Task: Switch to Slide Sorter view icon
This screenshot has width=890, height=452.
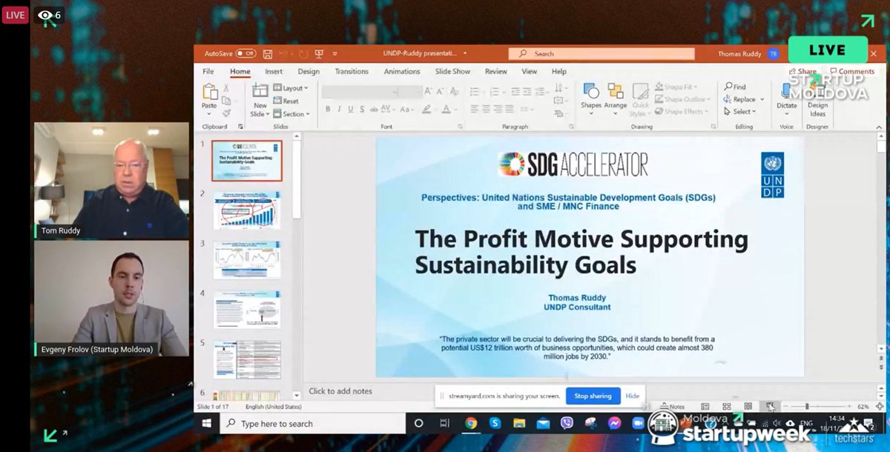Action: pos(728,407)
